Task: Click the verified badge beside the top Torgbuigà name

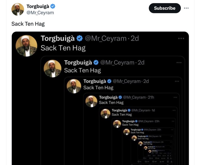Action: click(53, 6)
